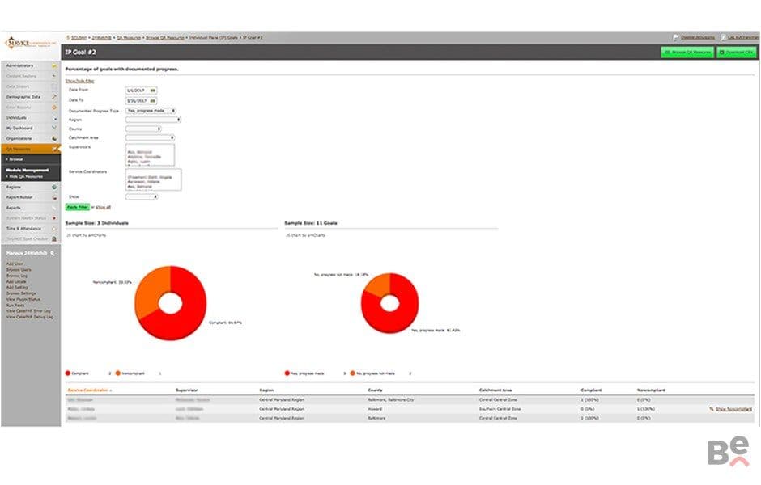
Task: Click the QA Measures sidebar icon
Action: point(55,149)
